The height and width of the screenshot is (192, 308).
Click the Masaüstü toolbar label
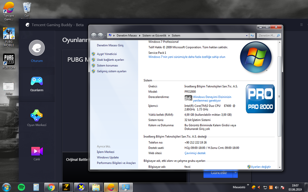tap(239, 187)
